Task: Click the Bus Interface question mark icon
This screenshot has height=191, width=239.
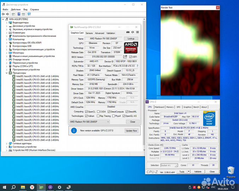Action: pyautogui.click(x=137, y=66)
